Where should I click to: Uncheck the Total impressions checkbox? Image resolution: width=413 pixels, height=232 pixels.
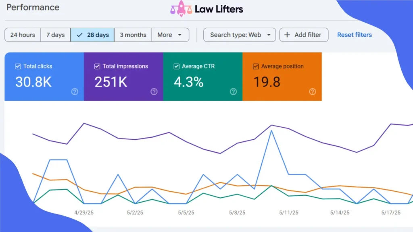[97, 66]
